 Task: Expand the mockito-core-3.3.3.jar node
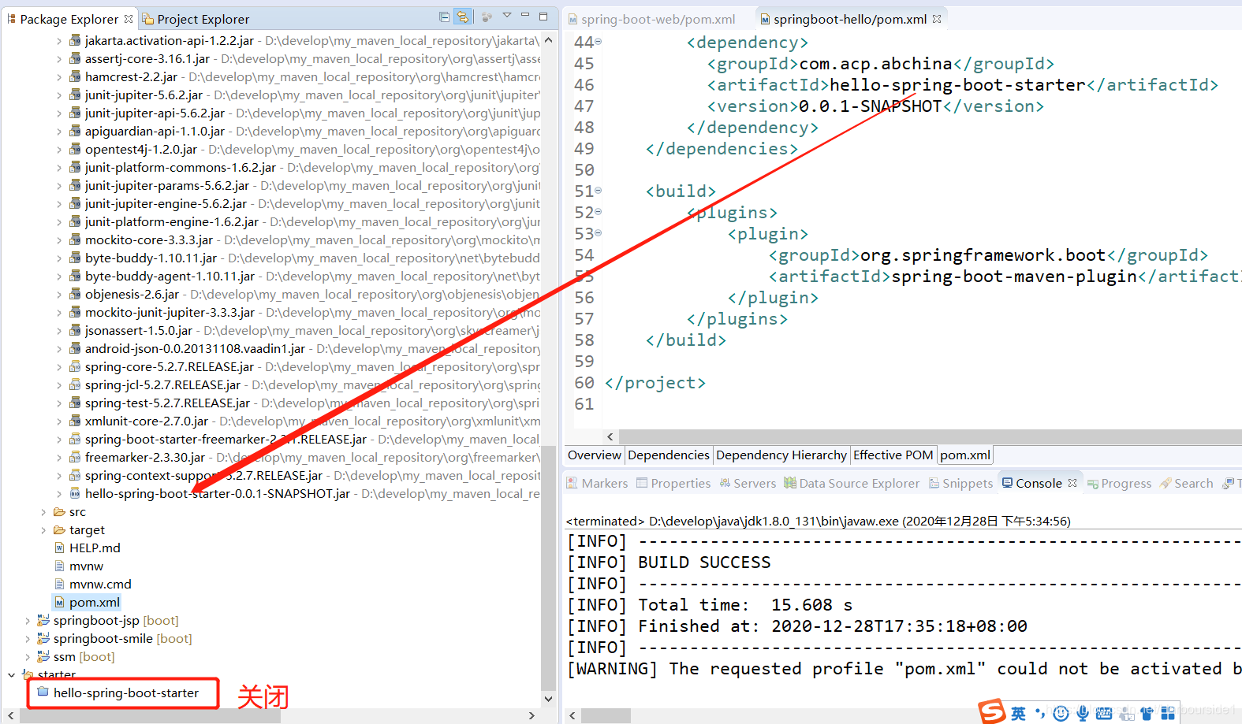tap(59, 240)
